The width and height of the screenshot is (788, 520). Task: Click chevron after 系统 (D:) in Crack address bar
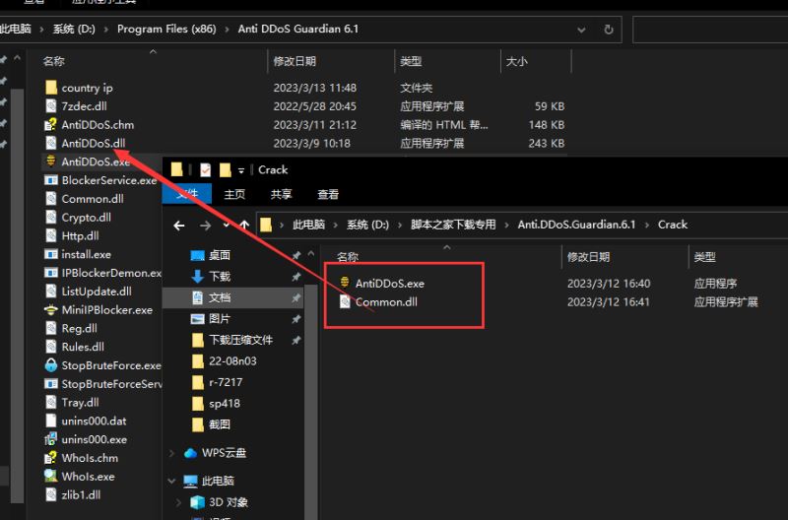tap(401, 226)
